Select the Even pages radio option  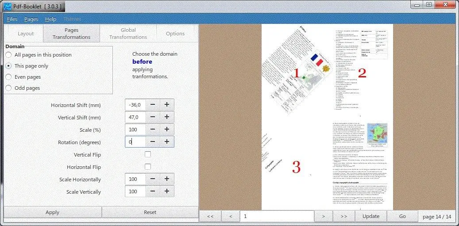click(x=9, y=77)
